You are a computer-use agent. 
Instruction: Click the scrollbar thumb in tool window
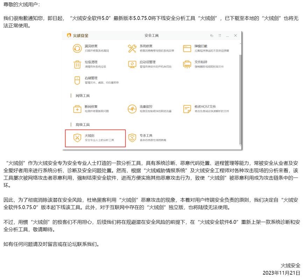[x=240, y=99]
